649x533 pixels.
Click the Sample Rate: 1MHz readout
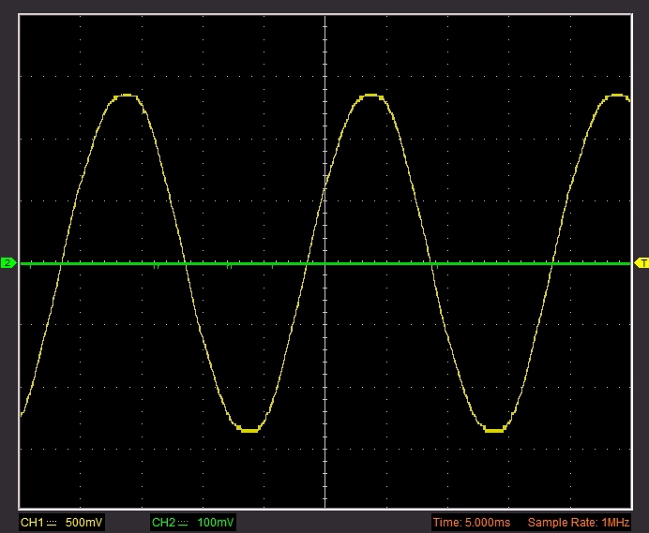point(579,523)
